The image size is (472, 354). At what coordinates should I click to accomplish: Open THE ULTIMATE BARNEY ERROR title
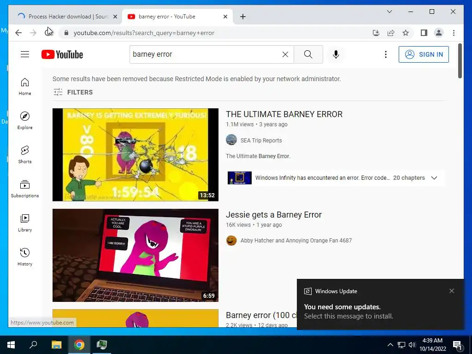[x=284, y=114]
